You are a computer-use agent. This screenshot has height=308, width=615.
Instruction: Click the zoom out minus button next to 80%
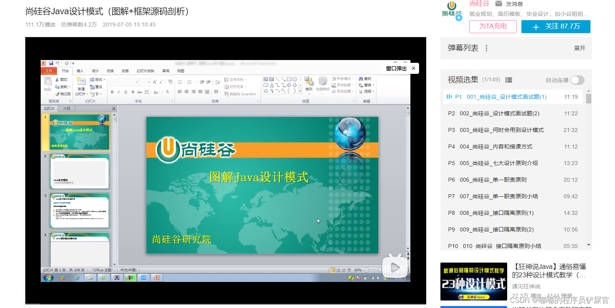(366, 270)
